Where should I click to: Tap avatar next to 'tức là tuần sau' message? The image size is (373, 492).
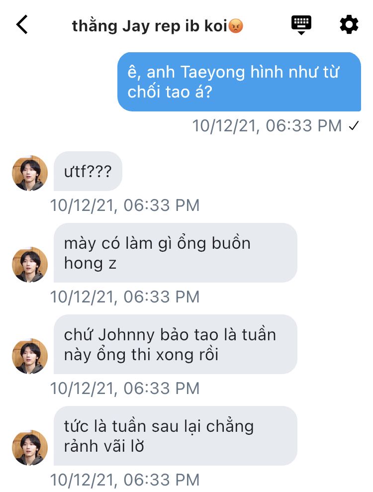(x=30, y=447)
